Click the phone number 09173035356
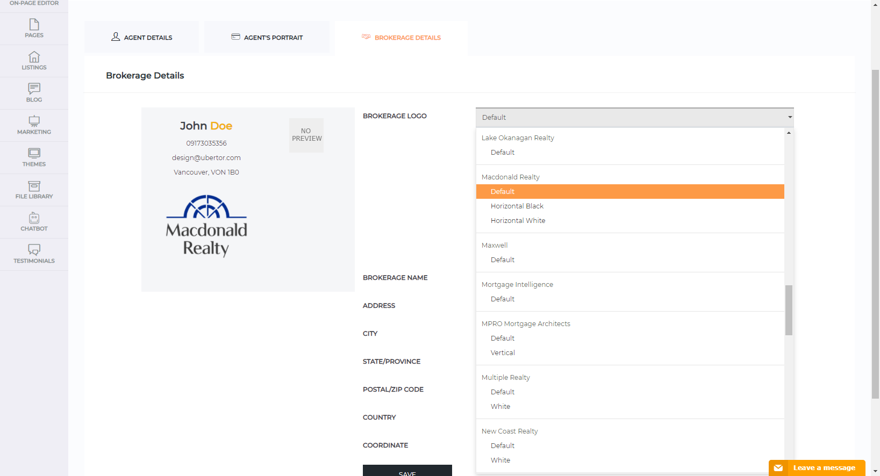The height and width of the screenshot is (476, 880). pos(206,143)
